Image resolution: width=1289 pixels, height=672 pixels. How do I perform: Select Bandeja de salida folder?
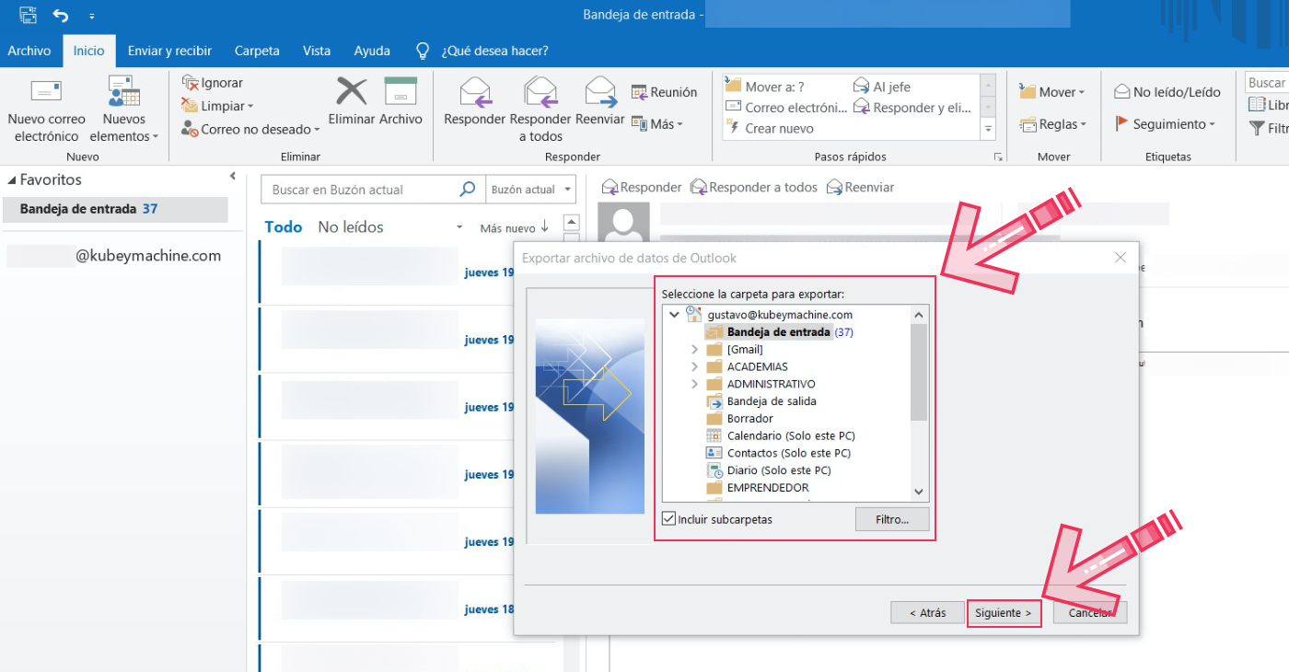click(761, 401)
